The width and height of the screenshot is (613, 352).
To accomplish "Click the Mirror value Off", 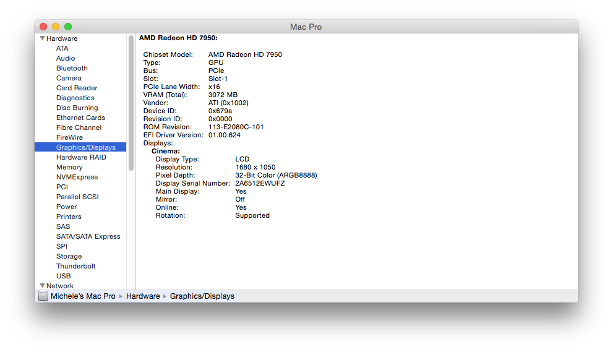I will [240, 199].
